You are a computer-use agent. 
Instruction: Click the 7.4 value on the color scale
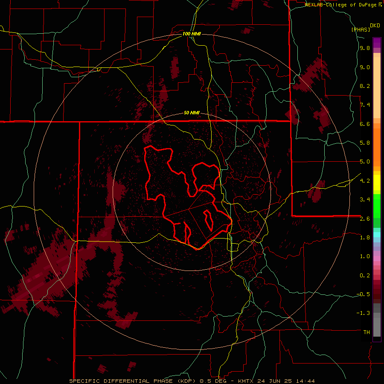click(365, 105)
